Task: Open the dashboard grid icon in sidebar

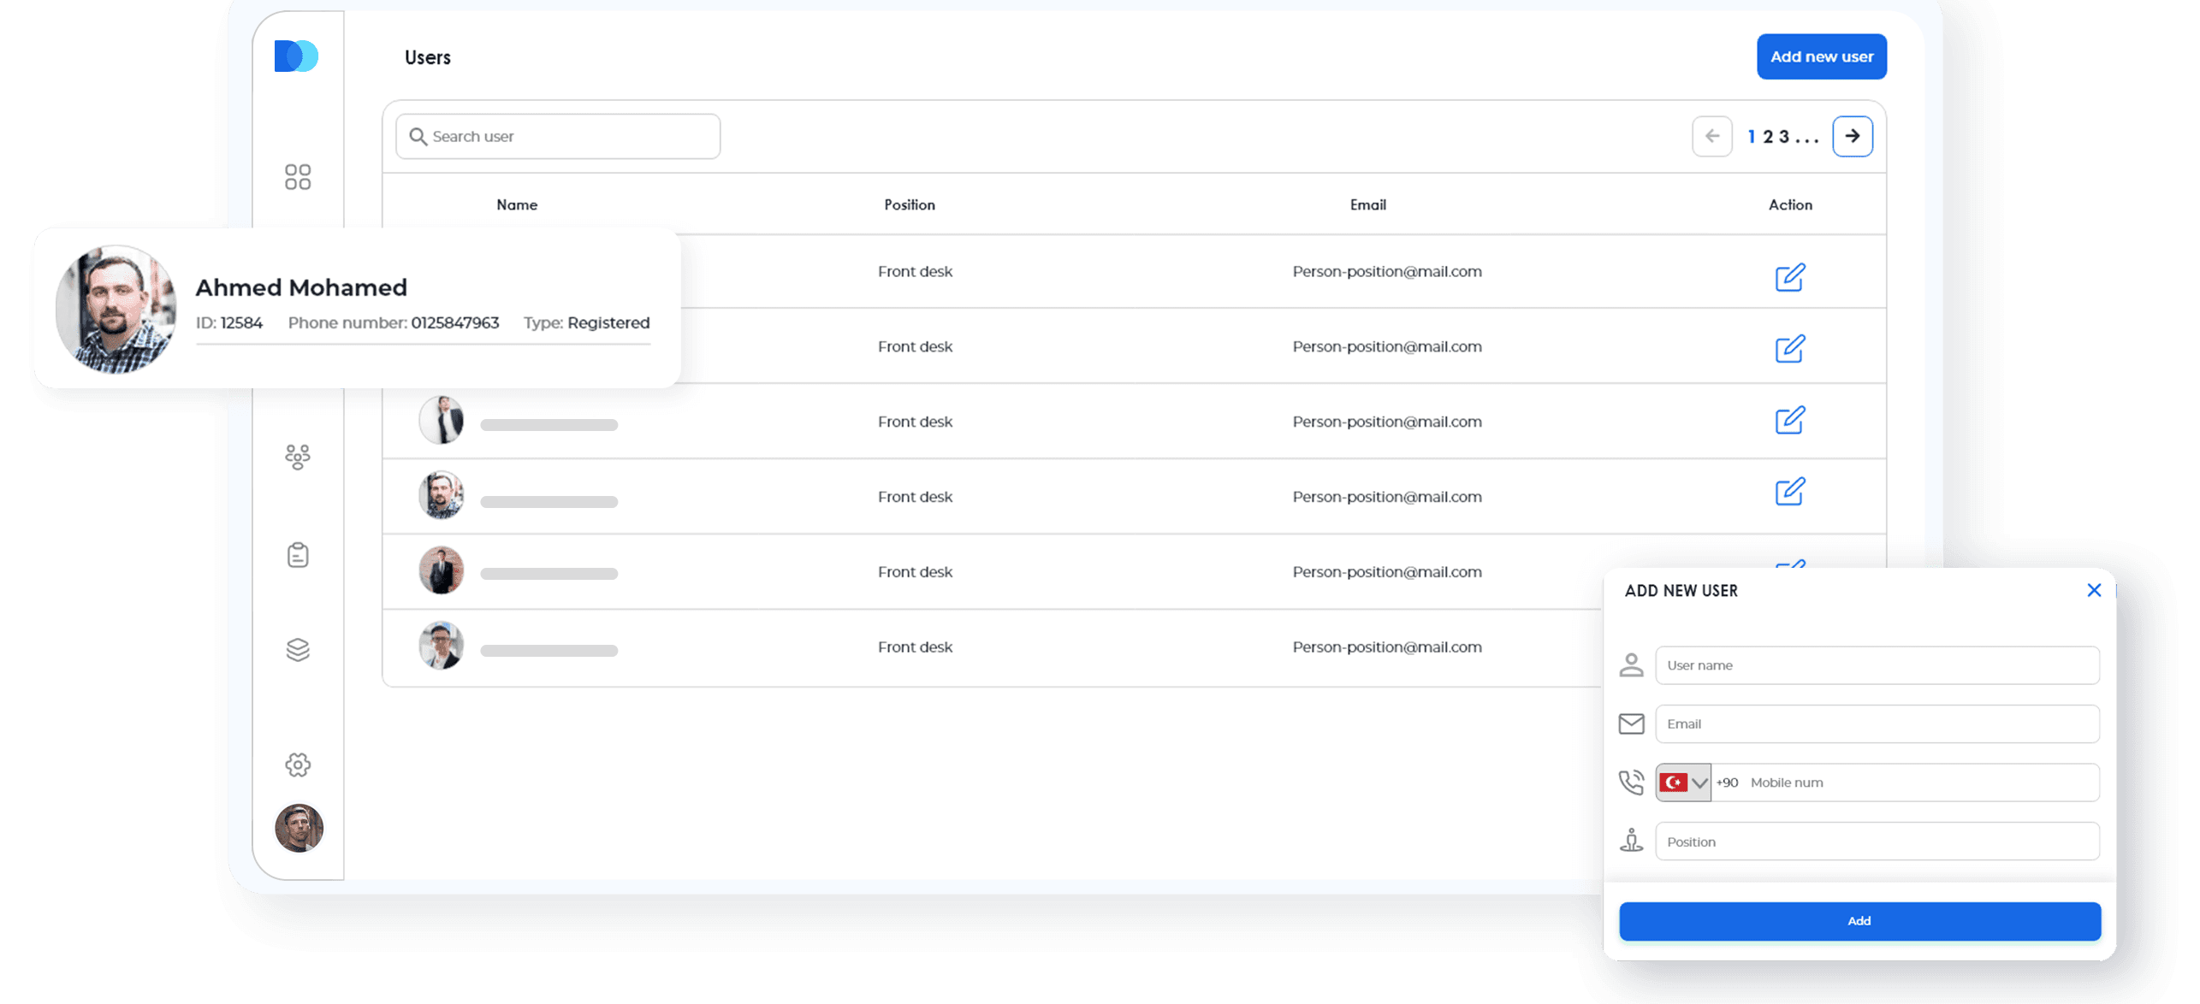Action: (297, 177)
